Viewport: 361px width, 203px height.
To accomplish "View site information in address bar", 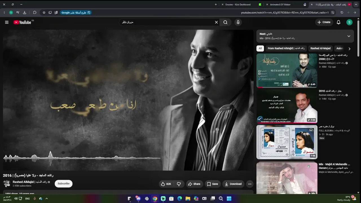I will (333, 12).
